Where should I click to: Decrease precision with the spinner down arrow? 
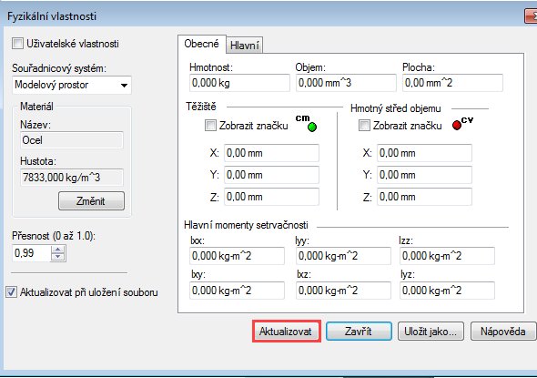58,257
